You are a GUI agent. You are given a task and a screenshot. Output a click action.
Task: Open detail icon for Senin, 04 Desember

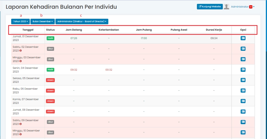pos(243,70)
